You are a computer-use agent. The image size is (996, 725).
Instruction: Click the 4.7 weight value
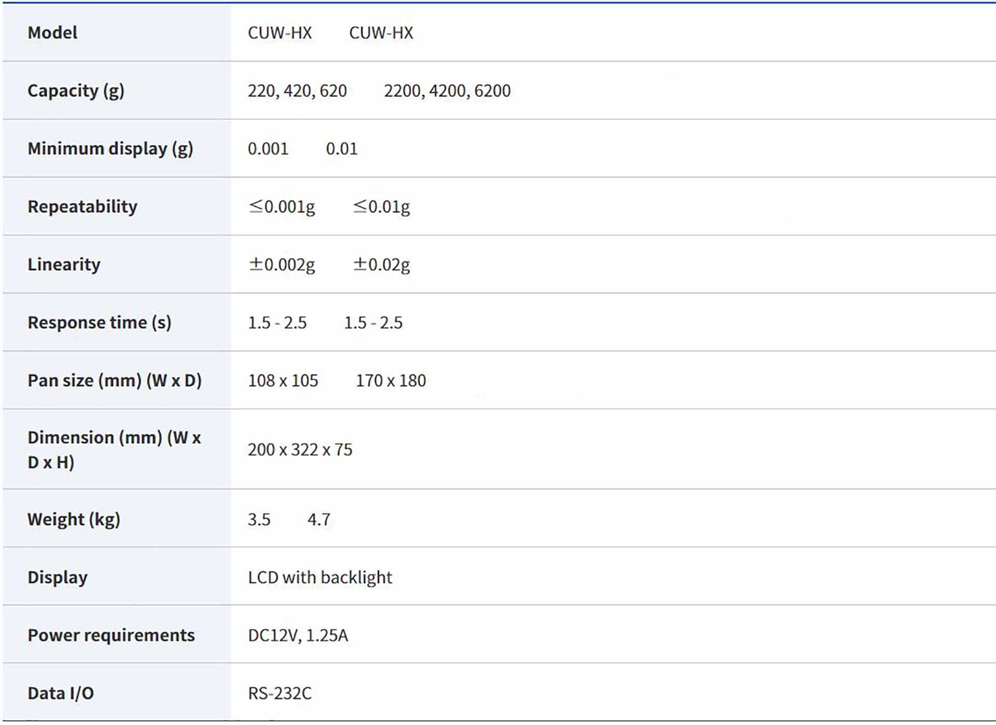point(319,519)
